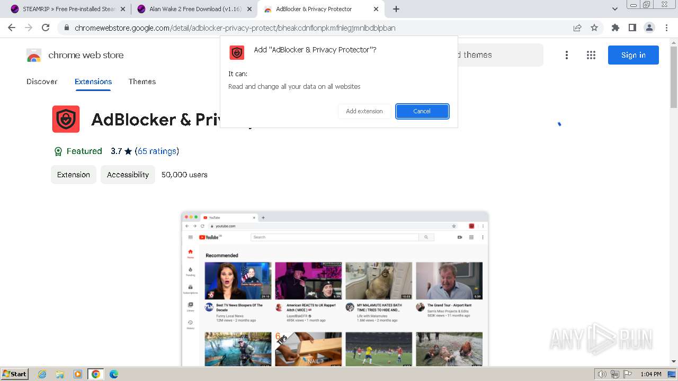
Task: Click the extension preview screenshot
Action: pyautogui.click(x=335, y=289)
